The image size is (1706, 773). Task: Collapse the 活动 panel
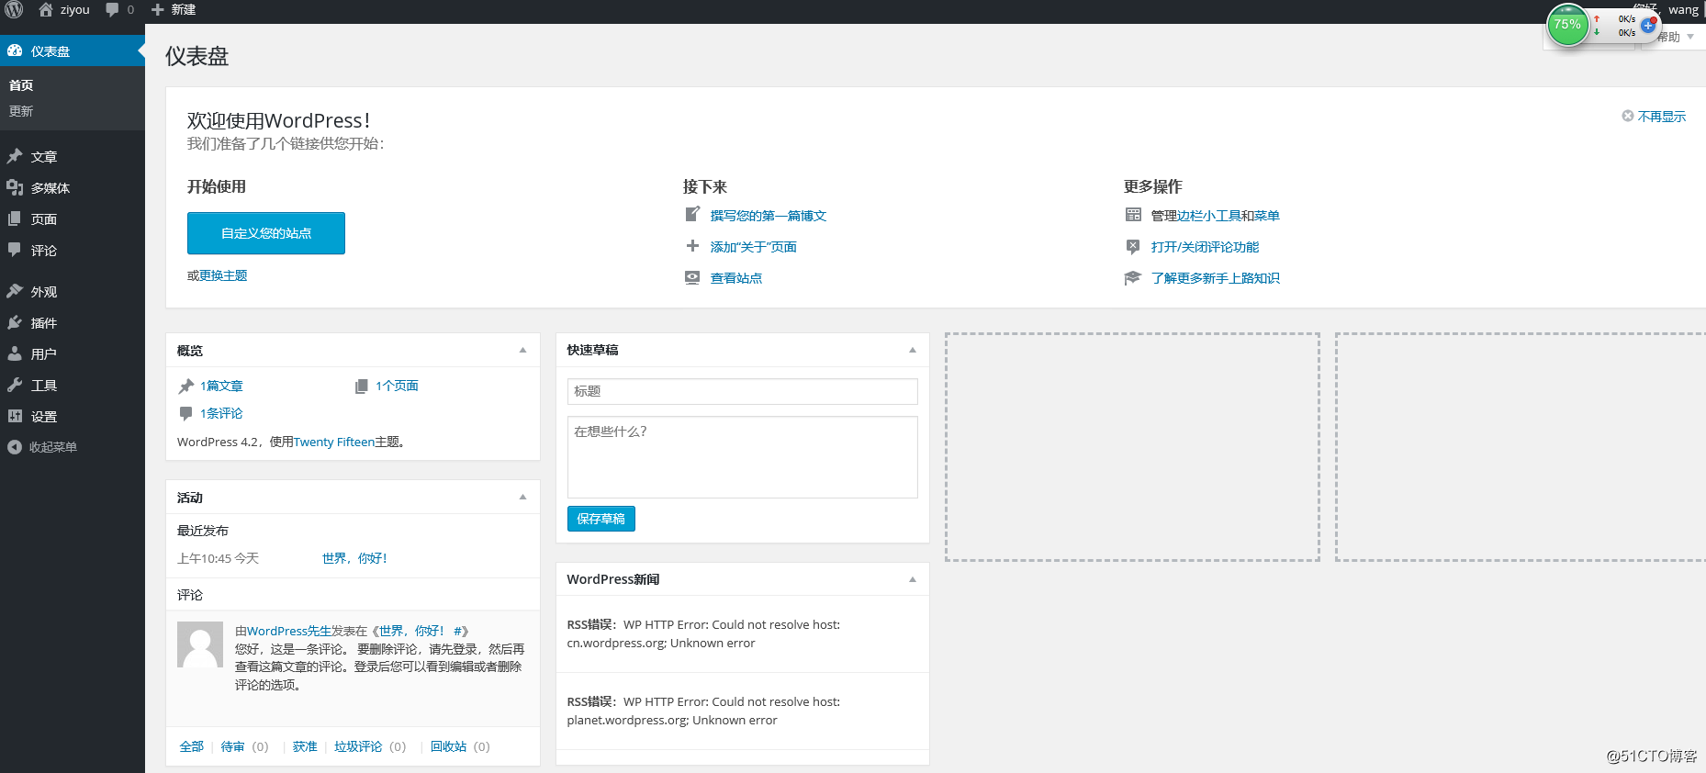click(522, 497)
